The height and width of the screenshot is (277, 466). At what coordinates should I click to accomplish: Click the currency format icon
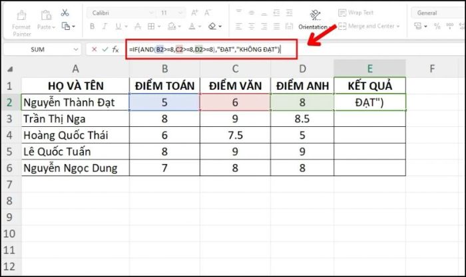pyautogui.click(x=418, y=27)
